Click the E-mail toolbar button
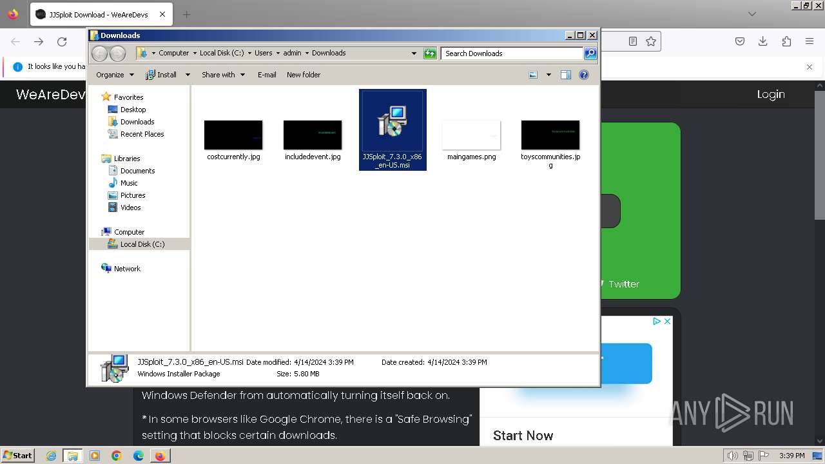This screenshot has height=464, width=825. [x=267, y=75]
